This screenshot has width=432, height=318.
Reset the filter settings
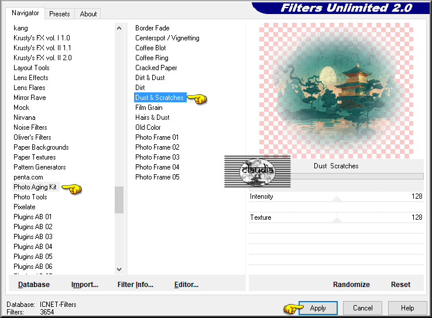(400, 285)
